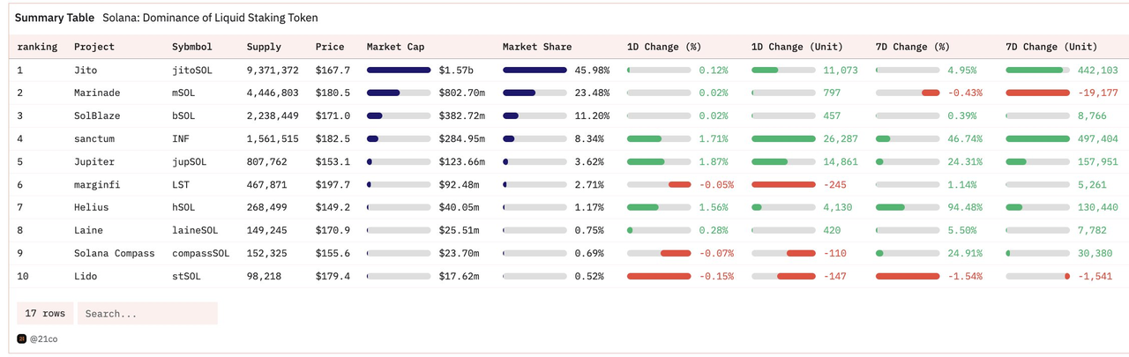Click the 21co logo icon

[x=22, y=338]
